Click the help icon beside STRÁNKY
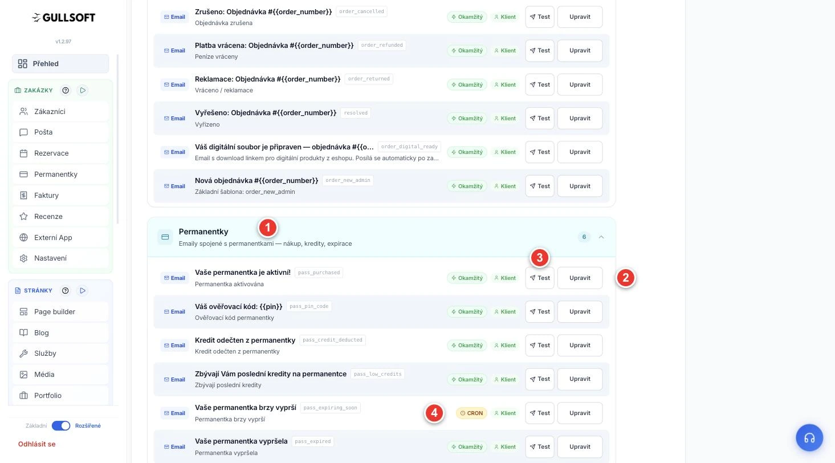This screenshot has height=463, width=835. 65,291
